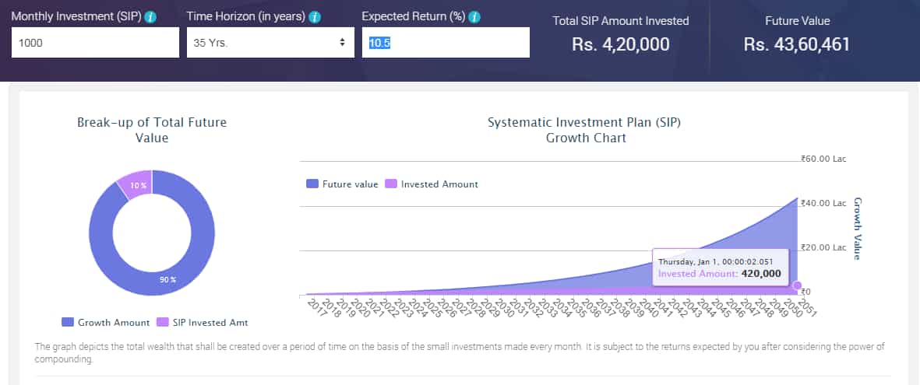
Task: Click the 2017 label on chart axis
Action: pos(315,306)
